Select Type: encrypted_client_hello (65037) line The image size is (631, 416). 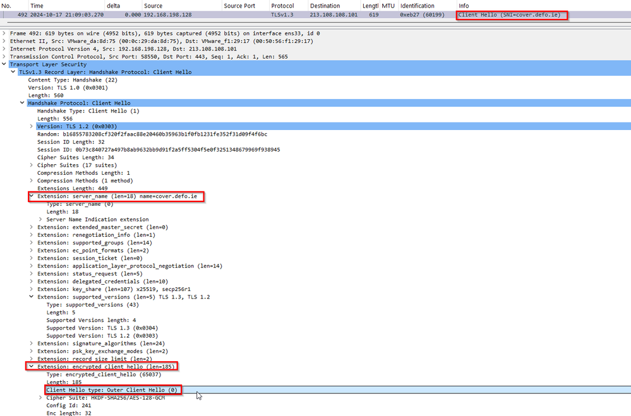click(104, 374)
